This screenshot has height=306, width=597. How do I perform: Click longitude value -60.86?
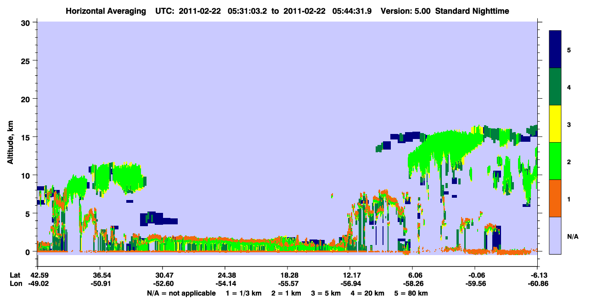(x=537, y=284)
